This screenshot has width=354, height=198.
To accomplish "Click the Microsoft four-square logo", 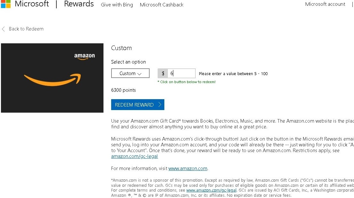I will (x=6, y=4).
